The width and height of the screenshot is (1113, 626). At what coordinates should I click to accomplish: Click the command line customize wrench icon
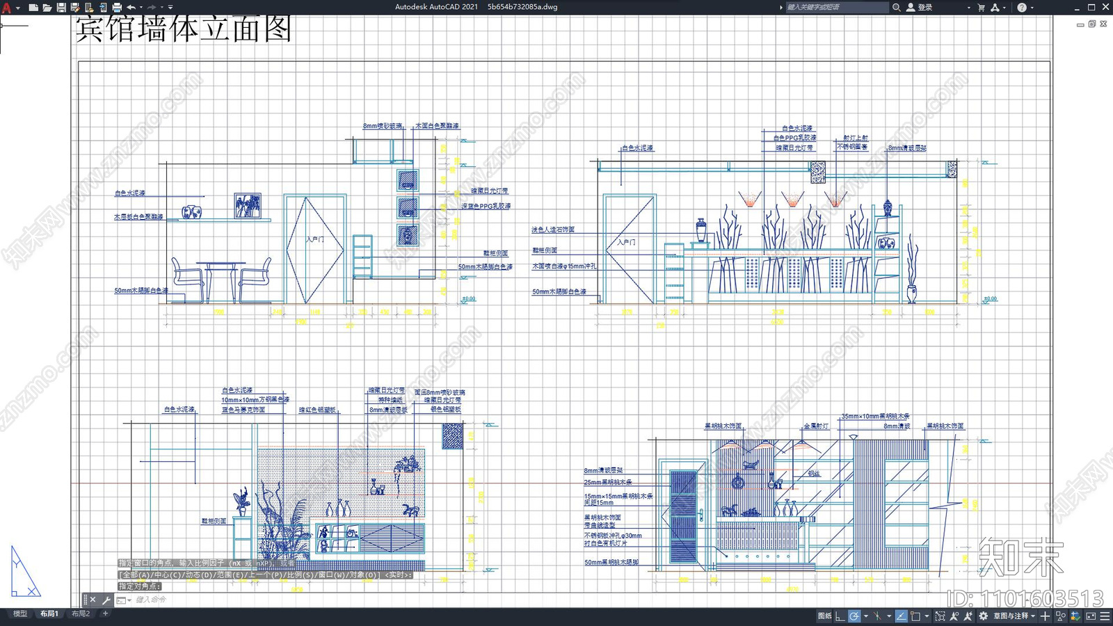tap(106, 600)
